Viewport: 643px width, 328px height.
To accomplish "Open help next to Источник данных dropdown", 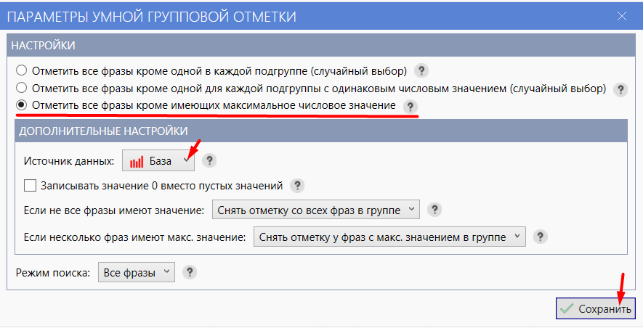I will point(209,160).
